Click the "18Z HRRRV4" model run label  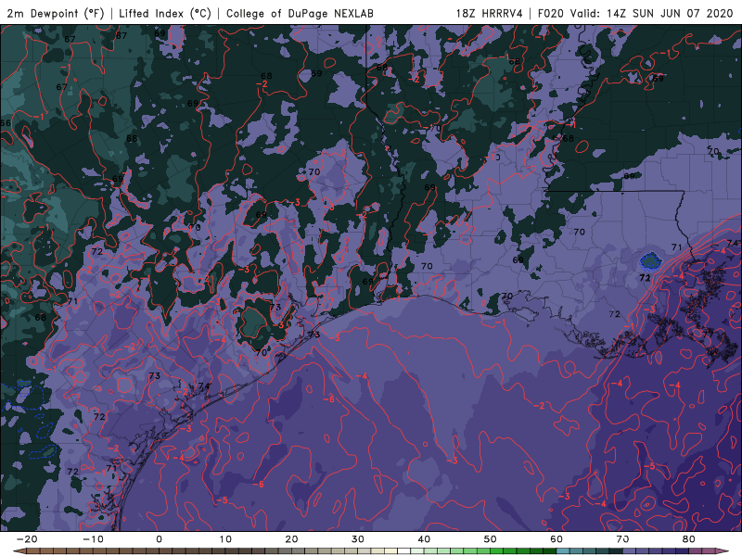(490, 13)
